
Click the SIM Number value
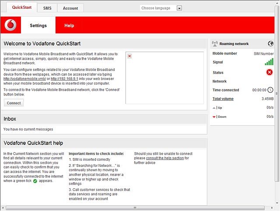coord(263,53)
